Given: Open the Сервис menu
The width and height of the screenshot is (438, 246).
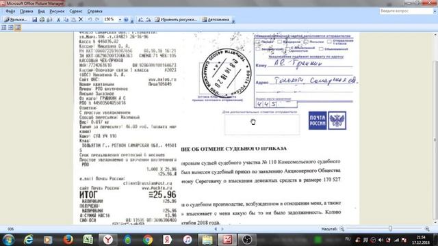Looking at the screenshot, I should pos(76,12).
